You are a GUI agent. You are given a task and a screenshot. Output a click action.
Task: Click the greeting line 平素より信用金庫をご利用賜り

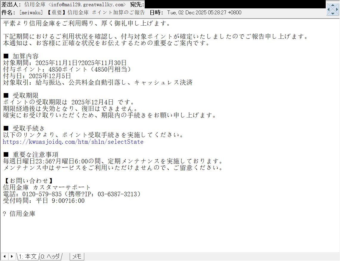(87, 23)
